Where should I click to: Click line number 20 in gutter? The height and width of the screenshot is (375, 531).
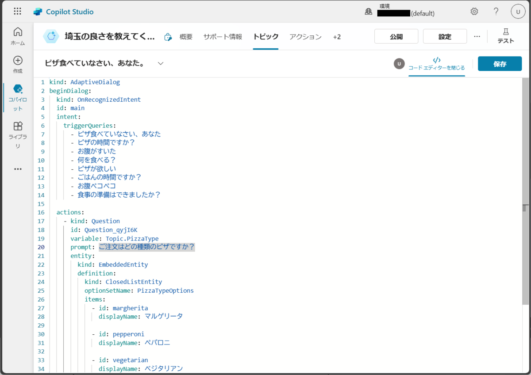(41, 247)
